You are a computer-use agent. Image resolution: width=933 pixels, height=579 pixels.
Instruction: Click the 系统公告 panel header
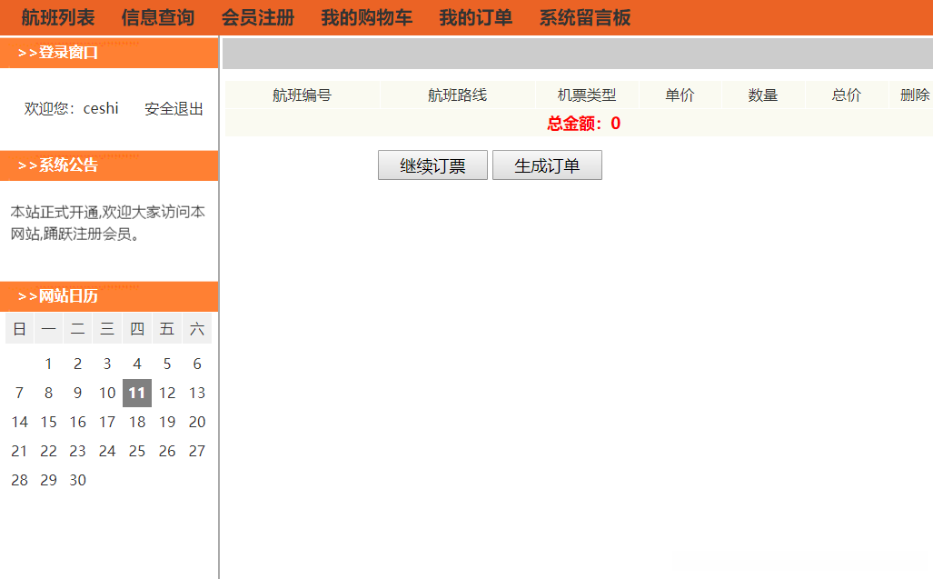tap(110, 165)
